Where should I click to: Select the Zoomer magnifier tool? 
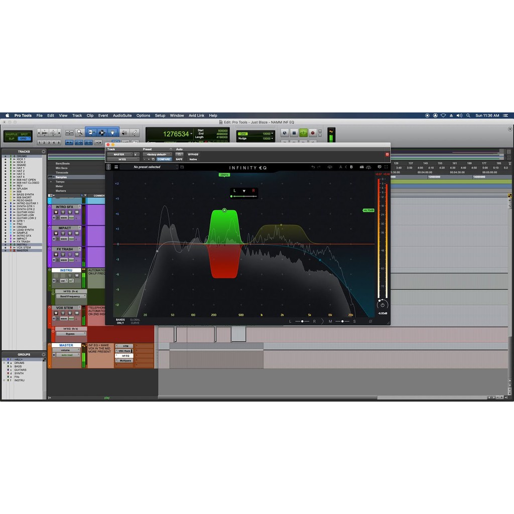pos(79,133)
